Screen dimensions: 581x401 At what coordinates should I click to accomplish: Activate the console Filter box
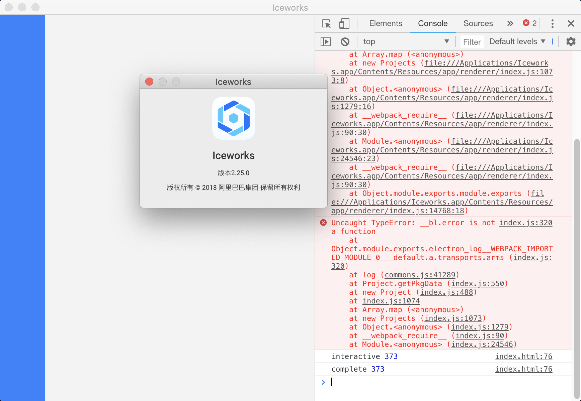pos(472,41)
